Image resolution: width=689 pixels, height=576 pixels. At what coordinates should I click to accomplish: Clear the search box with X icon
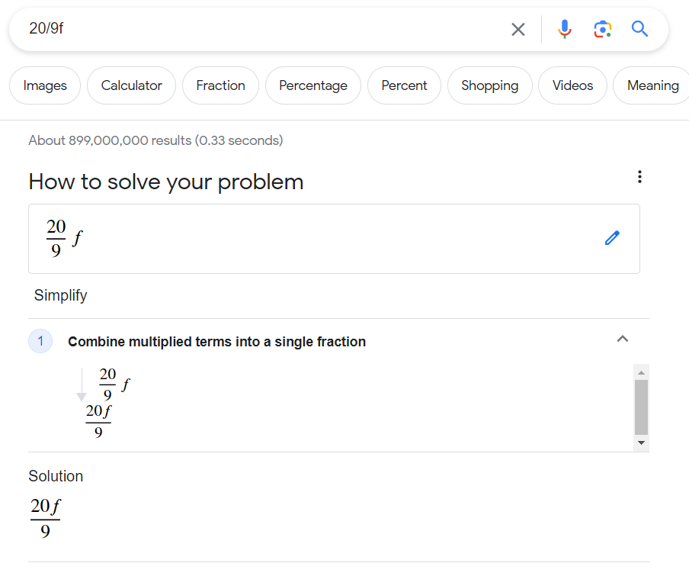(518, 30)
